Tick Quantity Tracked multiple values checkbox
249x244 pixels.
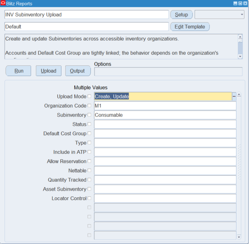pyautogui.click(x=89, y=179)
